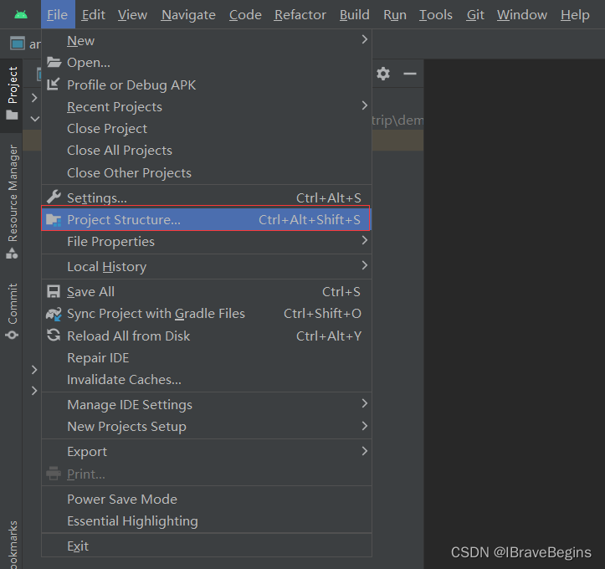Expand File Properties submenu
Screen dimensions: 605x569
(x=207, y=242)
